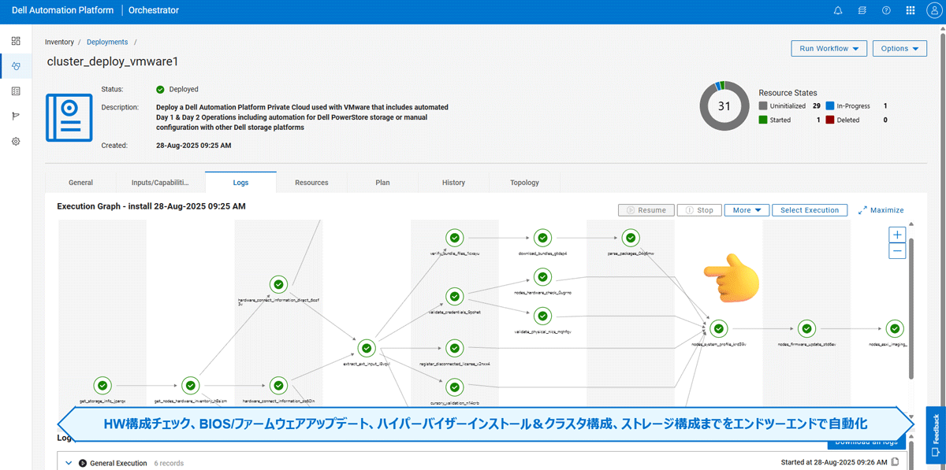
Task: Click the execution graph vertical scrollbar
Action: (912, 309)
